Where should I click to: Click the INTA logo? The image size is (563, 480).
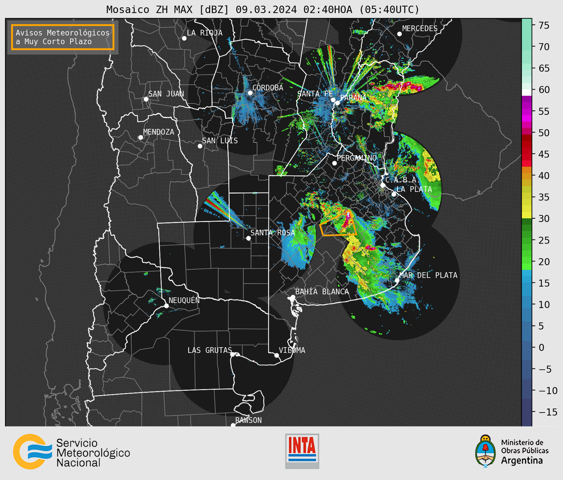click(302, 451)
